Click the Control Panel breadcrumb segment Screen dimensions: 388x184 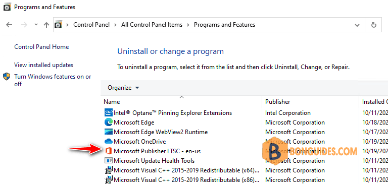pos(91,25)
